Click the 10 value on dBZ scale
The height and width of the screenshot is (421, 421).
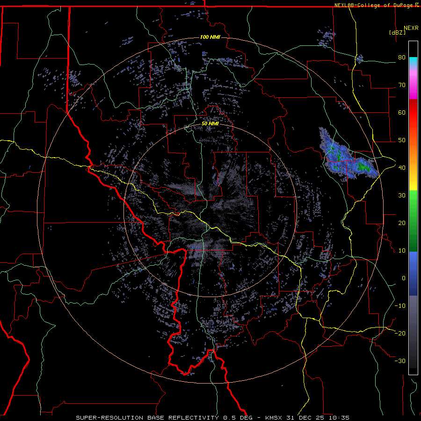point(402,251)
